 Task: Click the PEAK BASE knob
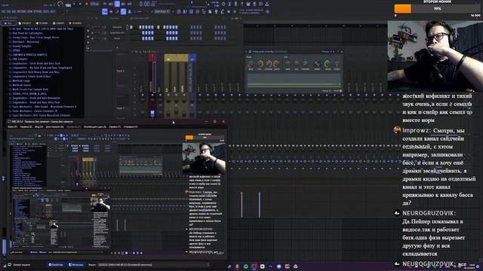coord(251,64)
